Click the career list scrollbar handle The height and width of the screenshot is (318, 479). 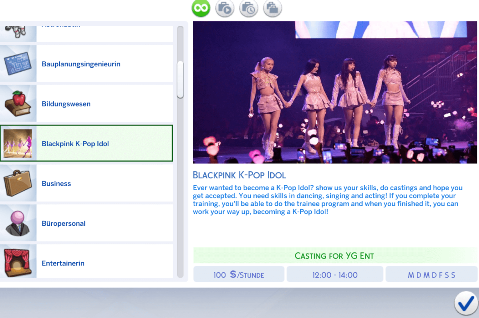[180, 79]
